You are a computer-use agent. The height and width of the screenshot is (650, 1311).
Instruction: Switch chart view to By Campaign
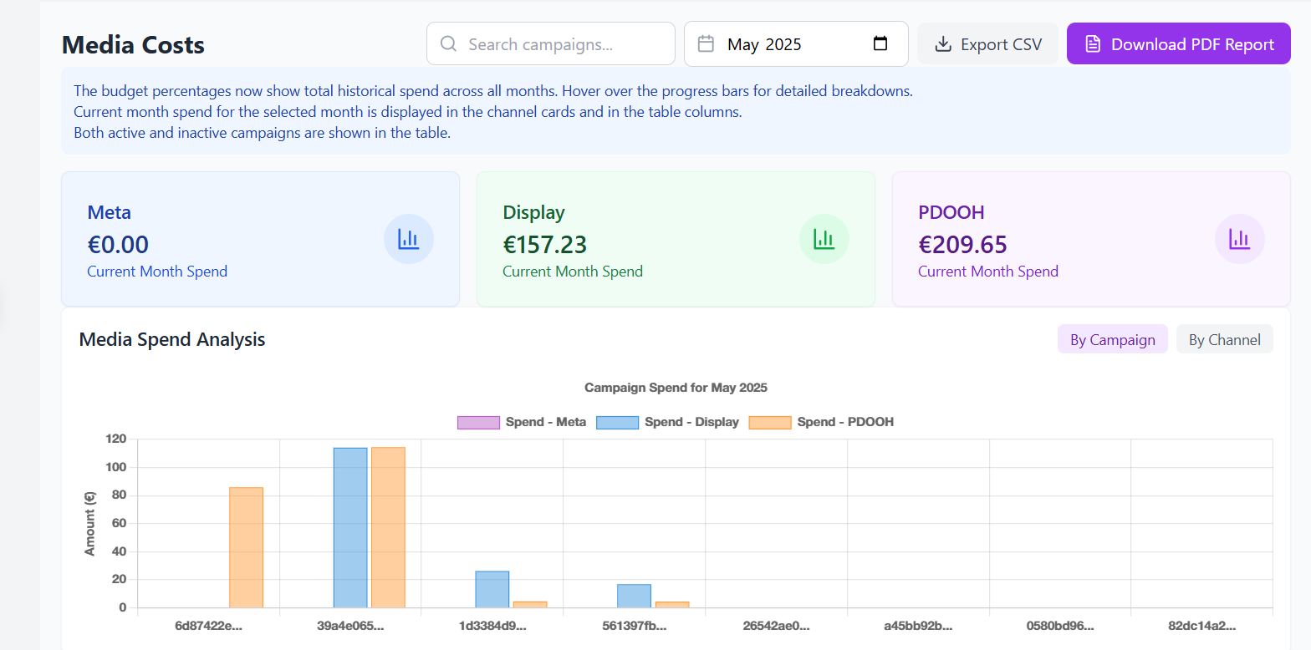(1113, 339)
